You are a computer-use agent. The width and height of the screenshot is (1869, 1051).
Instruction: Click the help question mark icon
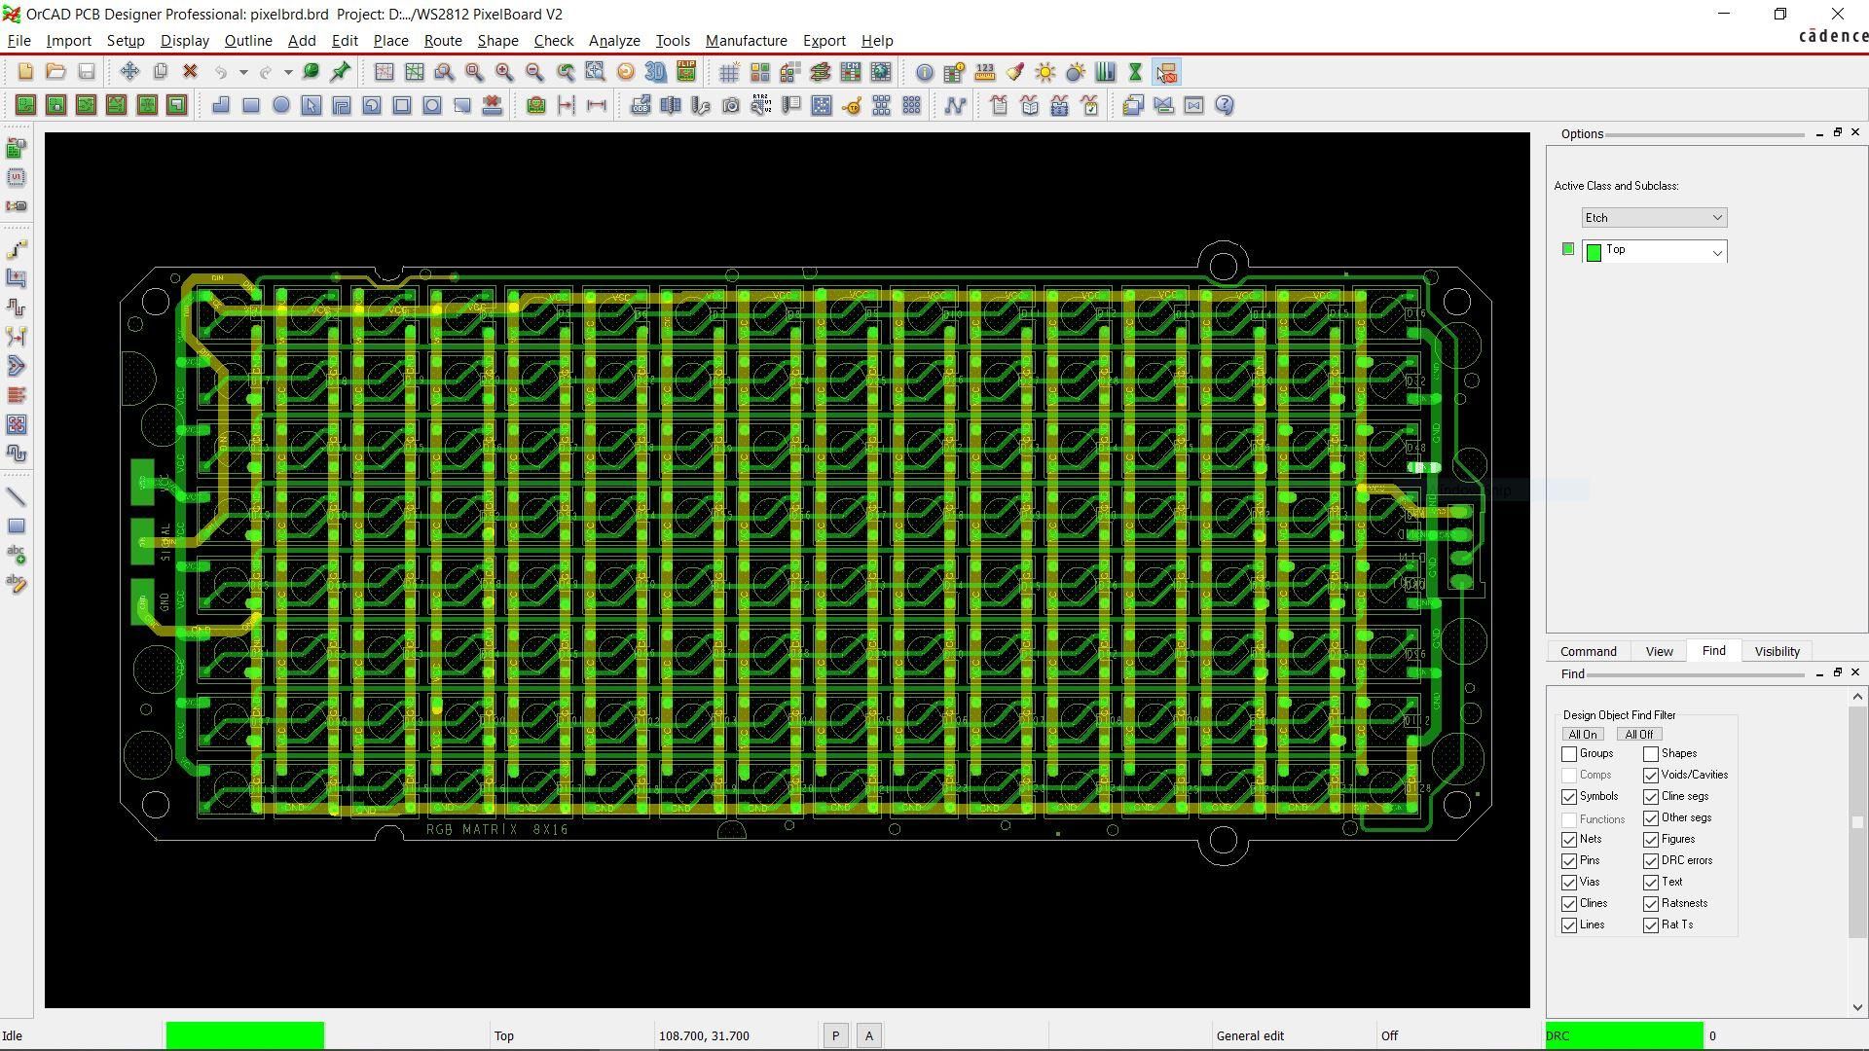(x=1225, y=105)
